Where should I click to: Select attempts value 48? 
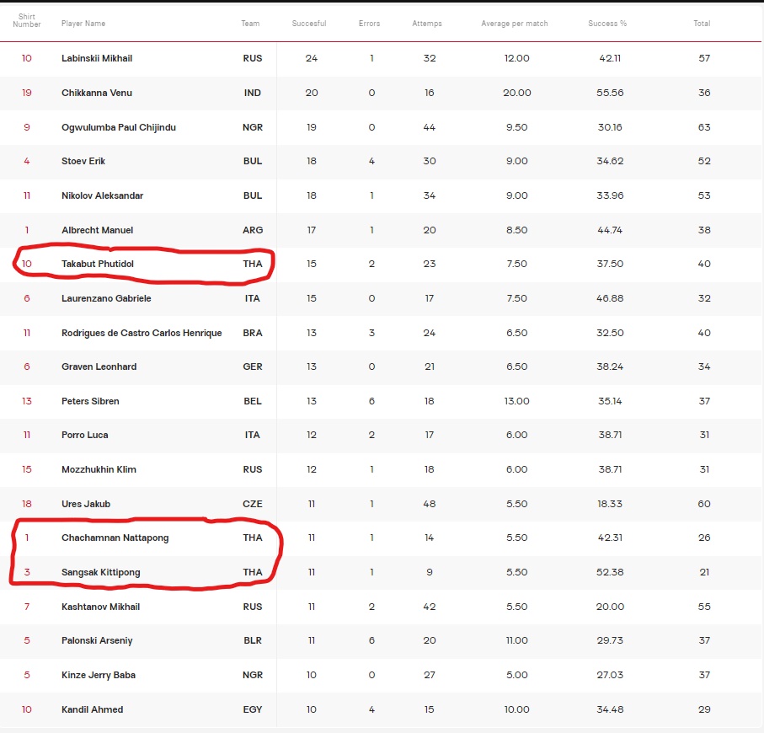(x=430, y=504)
